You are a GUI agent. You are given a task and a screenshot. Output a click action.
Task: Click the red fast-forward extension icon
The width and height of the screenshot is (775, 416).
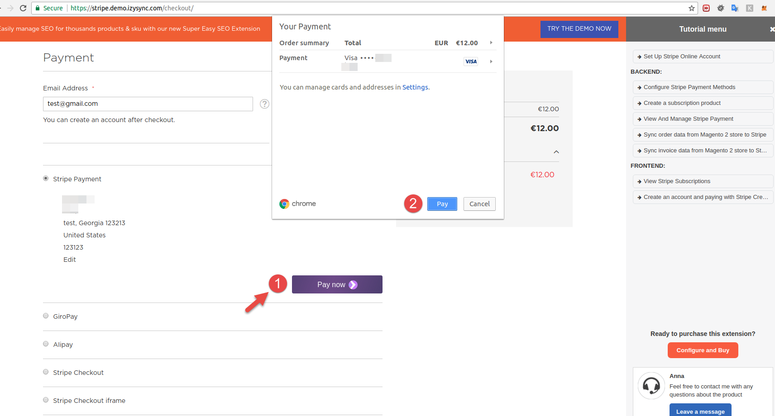coord(706,8)
